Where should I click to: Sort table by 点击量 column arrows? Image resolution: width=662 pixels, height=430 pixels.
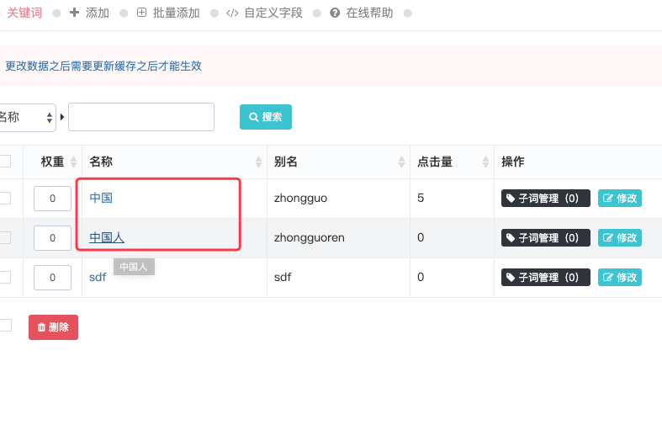click(485, 162)
